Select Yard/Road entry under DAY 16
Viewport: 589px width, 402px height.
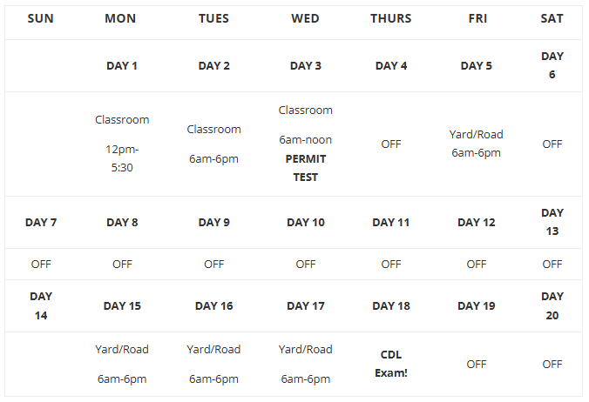(x=213, y=364)
